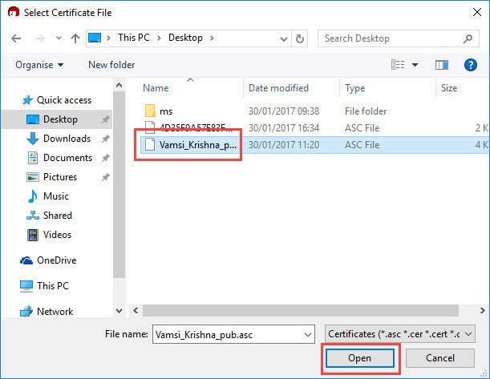Click file list horizontal scroll right arrow
This screenshot has height=379, width=490.
(483, 311)
